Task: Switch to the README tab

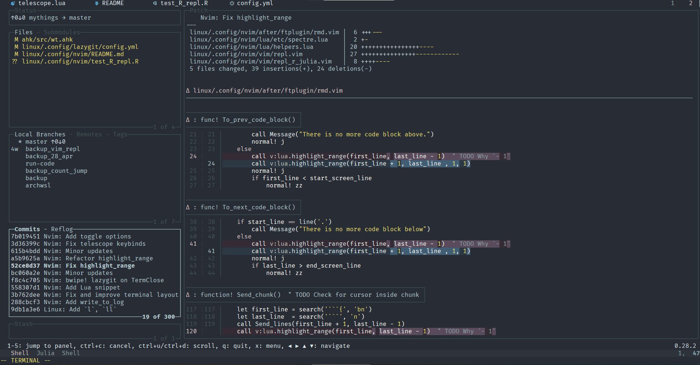Action: [x=113, y=3]
